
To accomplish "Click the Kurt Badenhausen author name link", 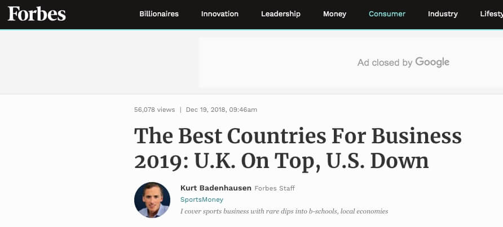I will pos(215,188).
